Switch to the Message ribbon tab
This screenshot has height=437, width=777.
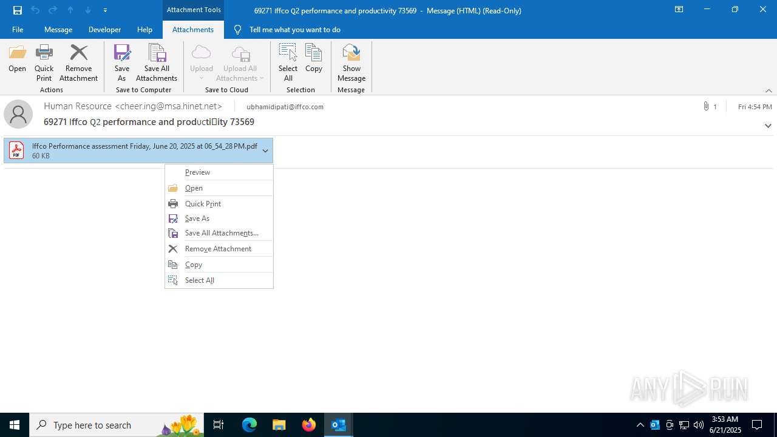coord(58,30)
